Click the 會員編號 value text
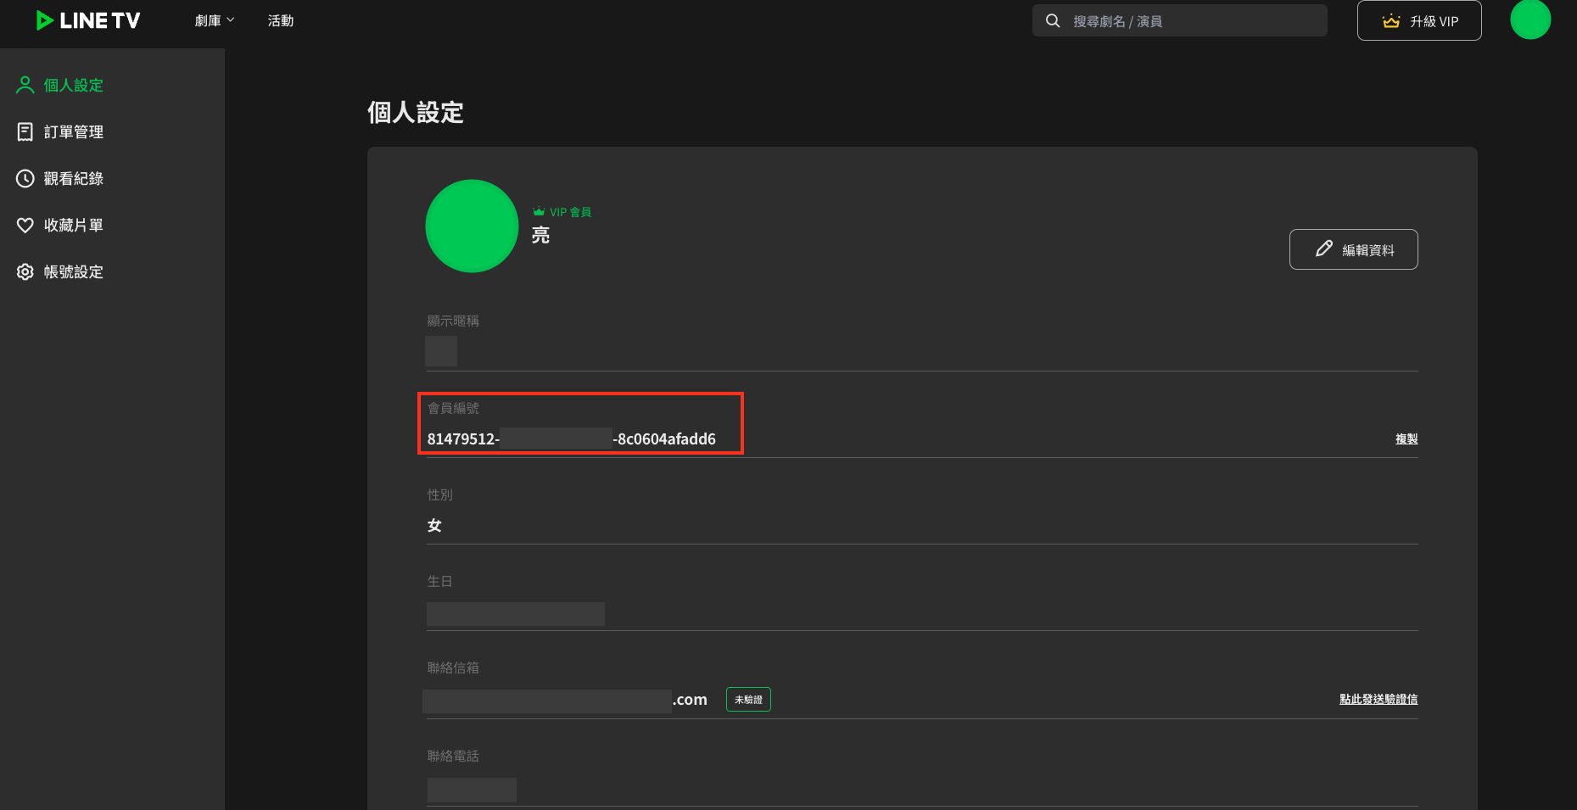 [x=571, y=439]
